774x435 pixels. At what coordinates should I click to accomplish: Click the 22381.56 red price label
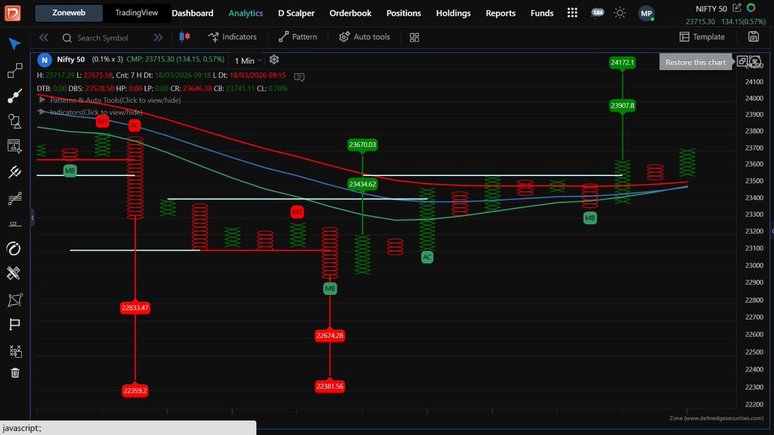point(330,386)
